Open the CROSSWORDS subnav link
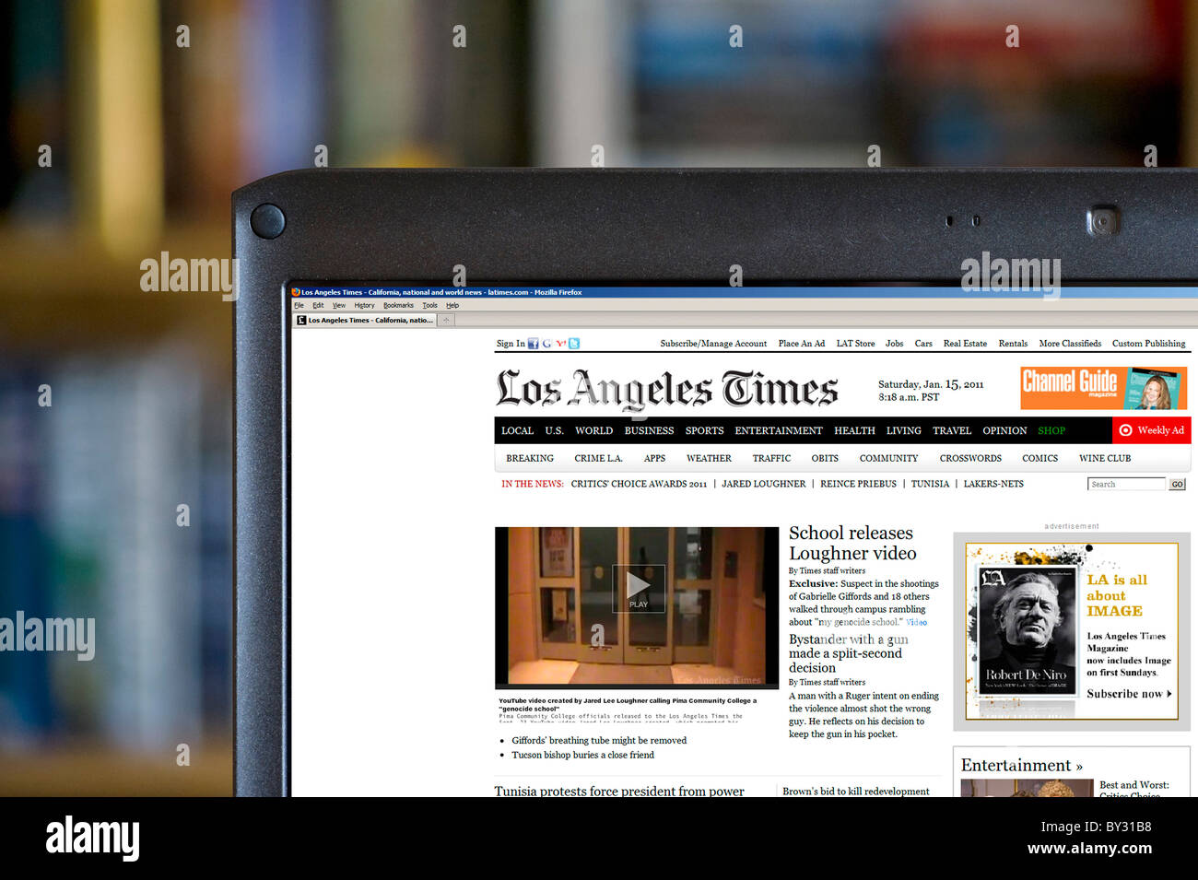 pyautogui.click(x=970, y=458)
